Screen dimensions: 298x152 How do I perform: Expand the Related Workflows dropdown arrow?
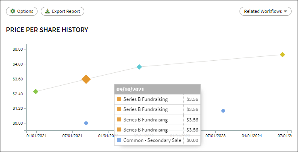point(285,11)
